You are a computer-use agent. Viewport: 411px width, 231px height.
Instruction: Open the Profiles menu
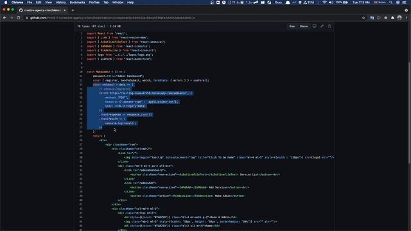94,3
